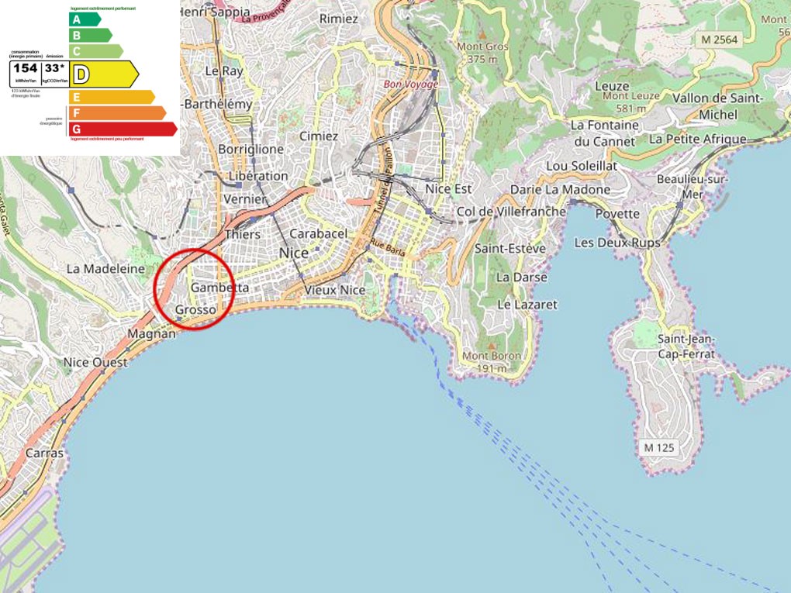This screenshot has height=593, width=791.
Task: Click the Mont Boron peak triangle marker
Action: [x=492, y=345]
